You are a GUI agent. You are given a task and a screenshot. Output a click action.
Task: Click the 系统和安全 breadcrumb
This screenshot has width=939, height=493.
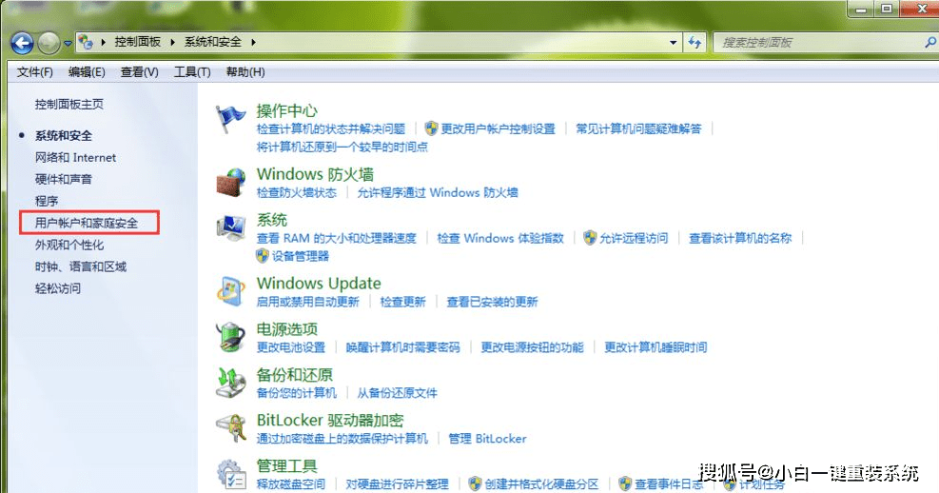212,42
